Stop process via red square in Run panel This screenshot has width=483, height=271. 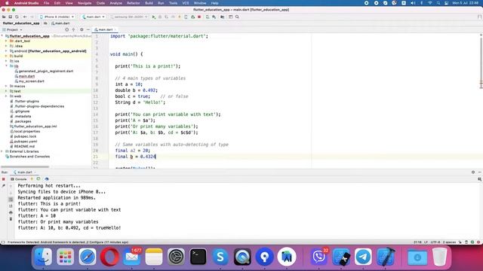3,179
